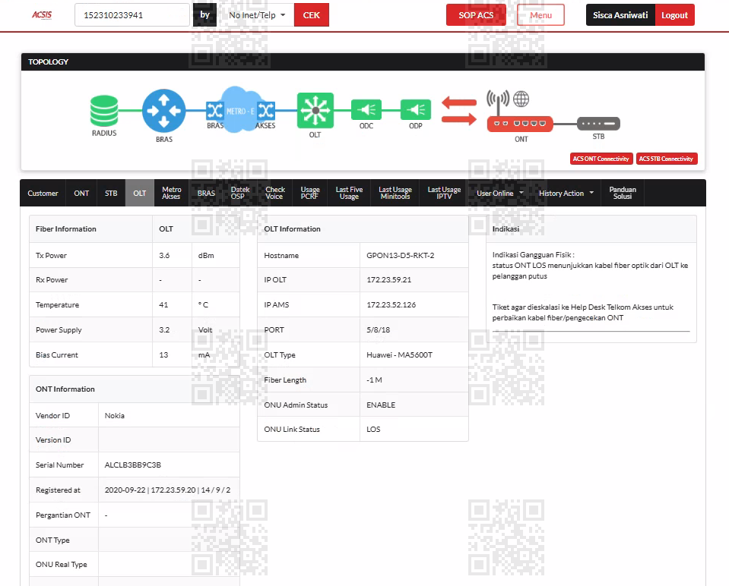729x586 pixels.
Task: Select ONU Link Status value LOS
Action: pos(373,429)
